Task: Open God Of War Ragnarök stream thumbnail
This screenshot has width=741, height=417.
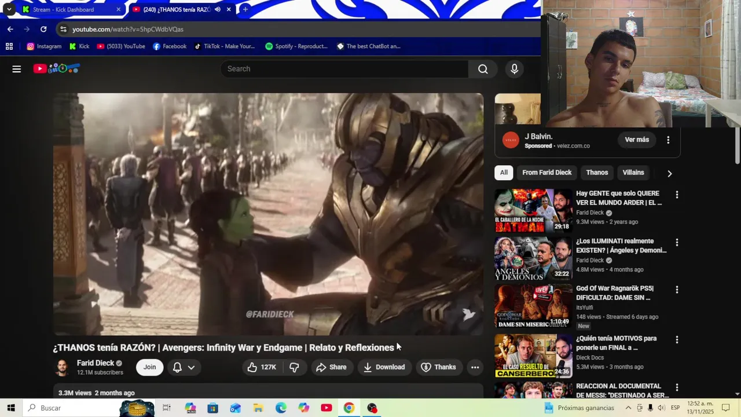Action: (x=533, y=306)
